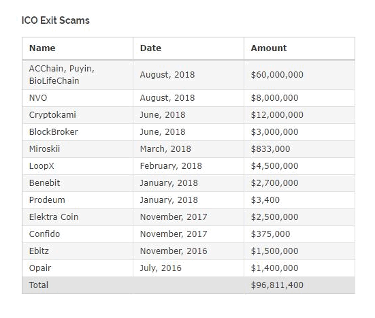375x318 pixels.
Task: Select the Name column header
Action: (x=42, y=48)
